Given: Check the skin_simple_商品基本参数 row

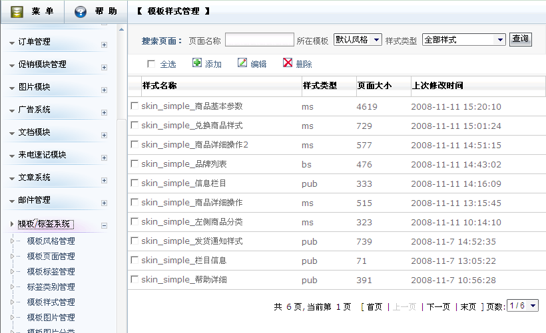Looking at the screenshot, I should point(135,106).
